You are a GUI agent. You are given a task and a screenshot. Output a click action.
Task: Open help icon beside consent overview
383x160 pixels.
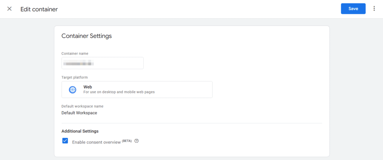[137, 141]
